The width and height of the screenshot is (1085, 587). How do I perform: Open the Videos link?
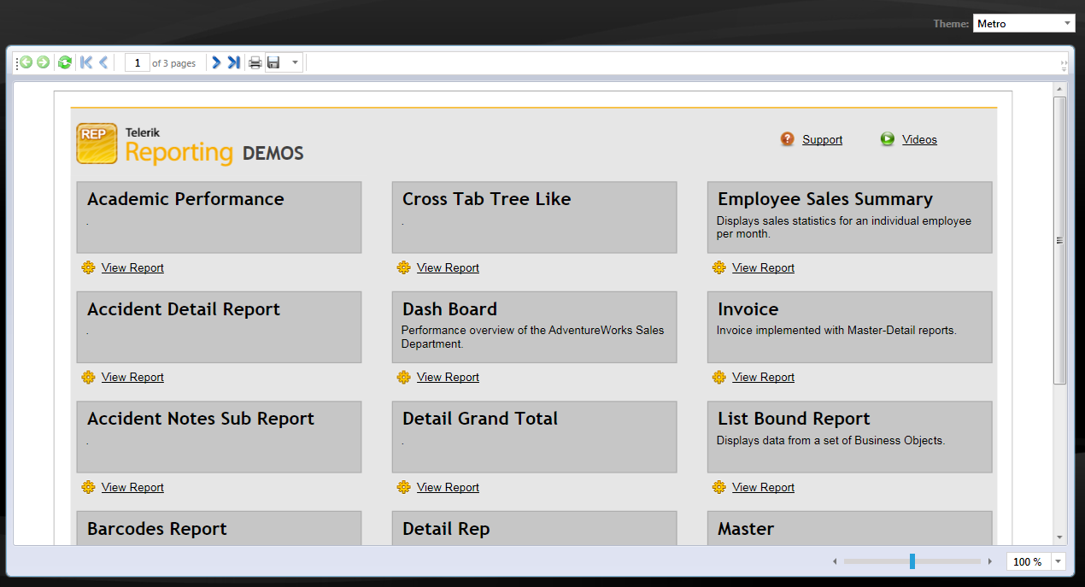pos(919,139)
